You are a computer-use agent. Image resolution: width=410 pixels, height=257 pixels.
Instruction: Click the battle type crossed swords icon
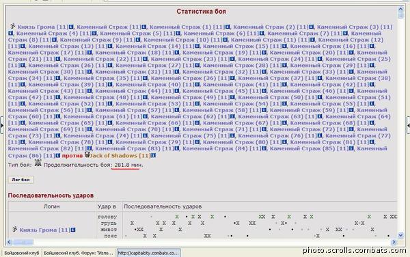click(x=38, y=163)
